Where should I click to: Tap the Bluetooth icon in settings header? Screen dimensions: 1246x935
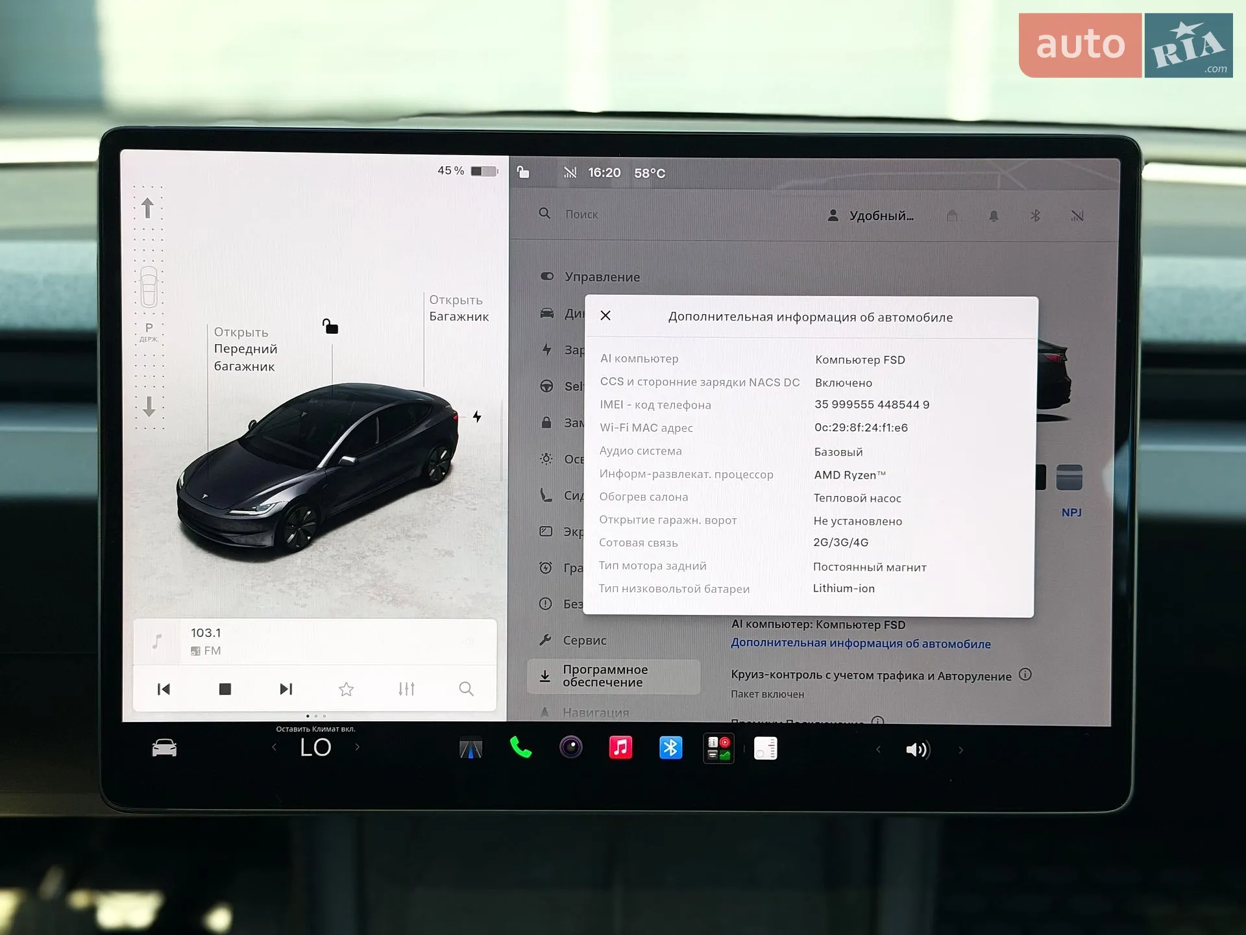tap(1035, 216)
